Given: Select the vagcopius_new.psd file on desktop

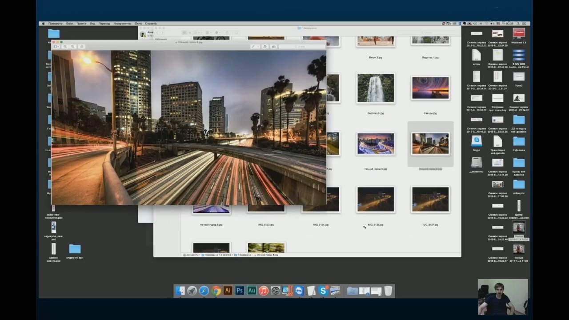Looking at the screenshot, I should click(54, 227).
